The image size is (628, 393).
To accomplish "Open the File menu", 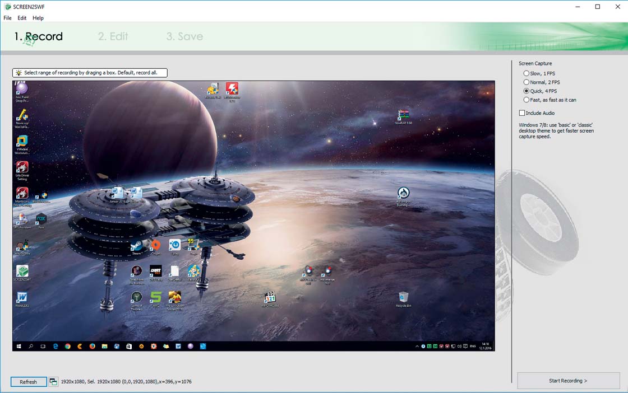I will click(8, 18).
